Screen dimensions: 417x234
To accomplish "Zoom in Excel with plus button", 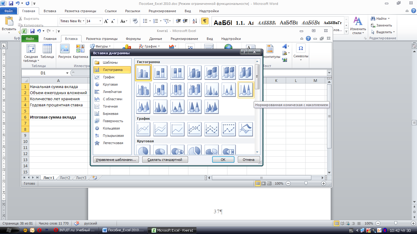I will [324, 183].
